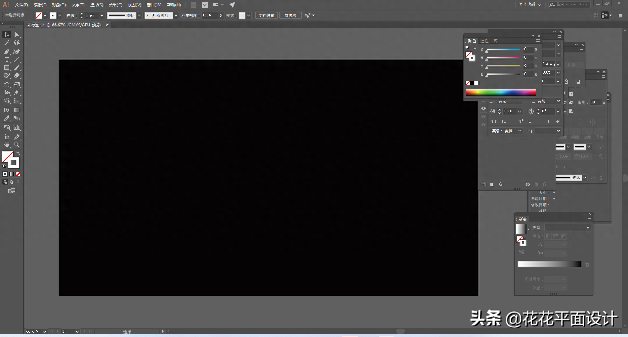The width and height of the screenshot is (628, 337).
Task: Click the 首选项 button
Action: click(290, 16)
